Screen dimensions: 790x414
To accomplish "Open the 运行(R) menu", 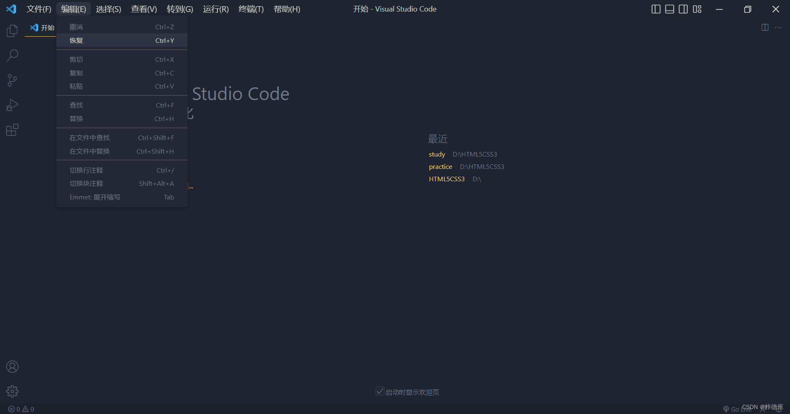I will pos(216,9).
